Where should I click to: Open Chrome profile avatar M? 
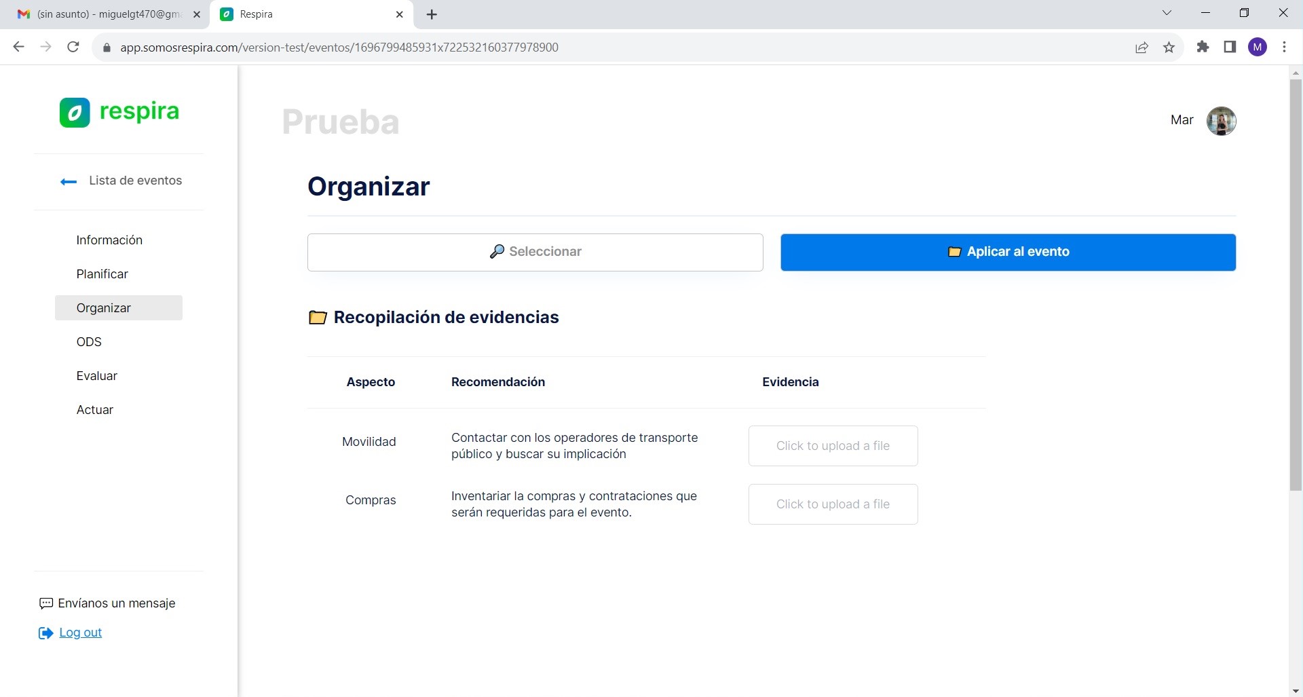1258,47
